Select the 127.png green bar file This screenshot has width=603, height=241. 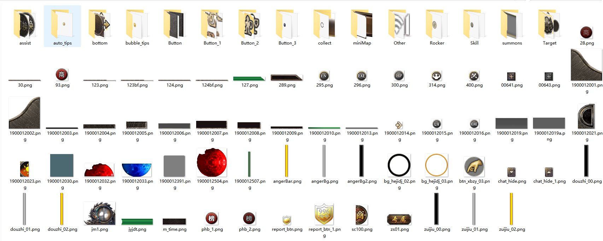(x=250, y=78)
